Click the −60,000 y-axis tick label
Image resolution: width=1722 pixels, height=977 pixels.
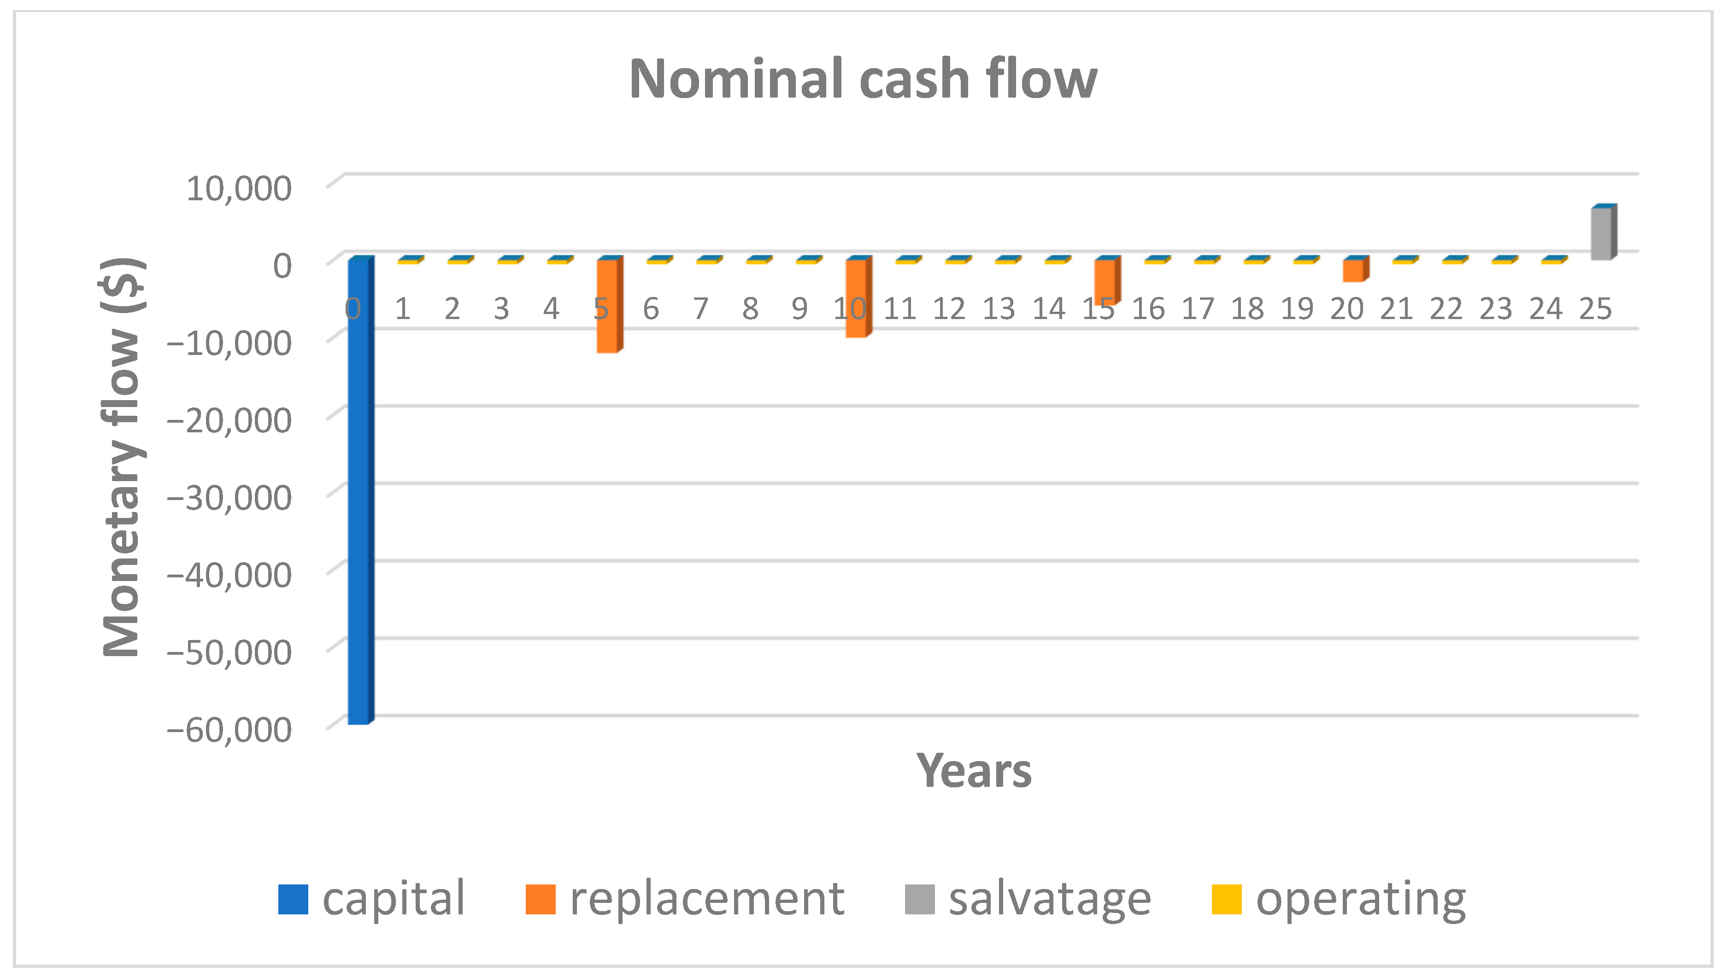[229, 729]
